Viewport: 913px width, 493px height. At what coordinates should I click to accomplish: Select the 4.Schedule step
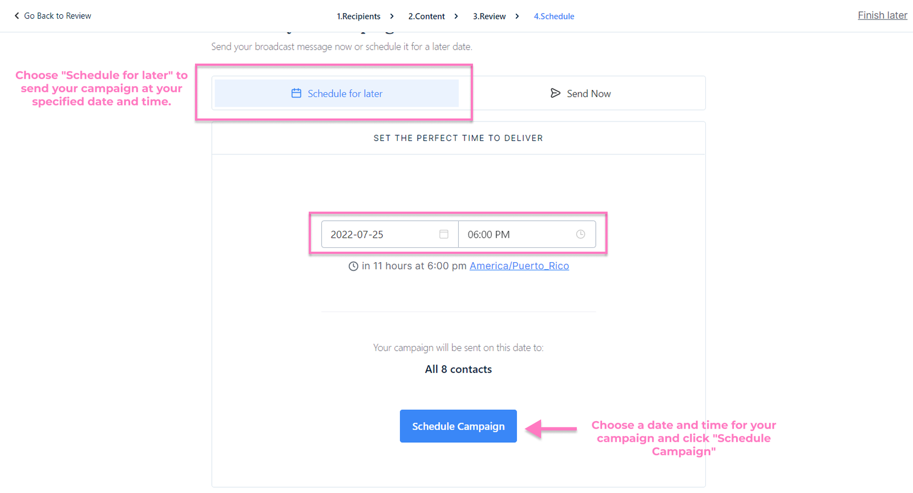554,17
